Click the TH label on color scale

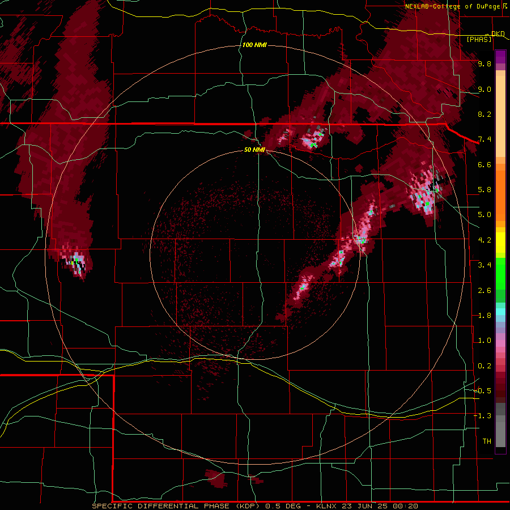click(x=487, y=441)
